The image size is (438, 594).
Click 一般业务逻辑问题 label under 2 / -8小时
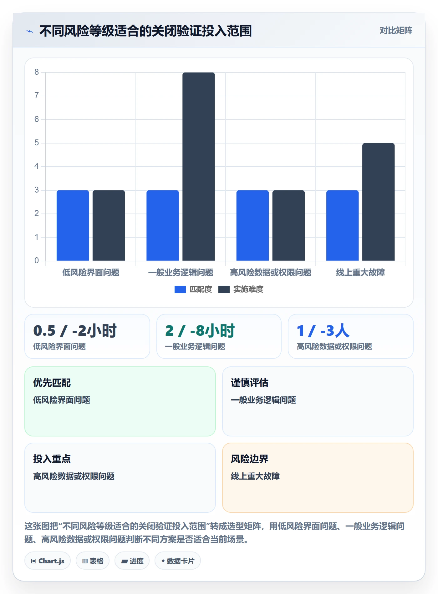(195, 346)
